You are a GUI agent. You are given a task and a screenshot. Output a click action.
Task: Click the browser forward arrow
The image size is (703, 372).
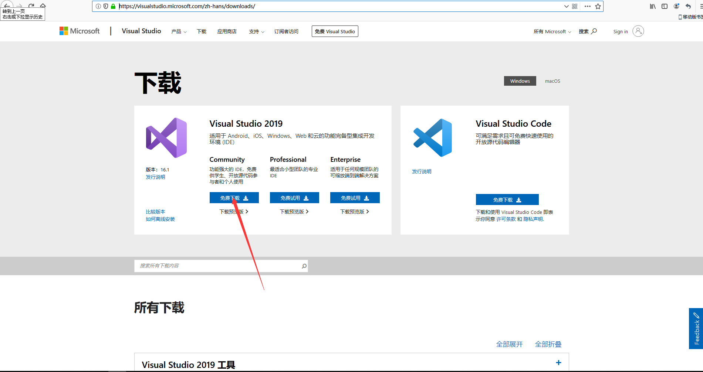pyautogui.click(x=19, y=6)
